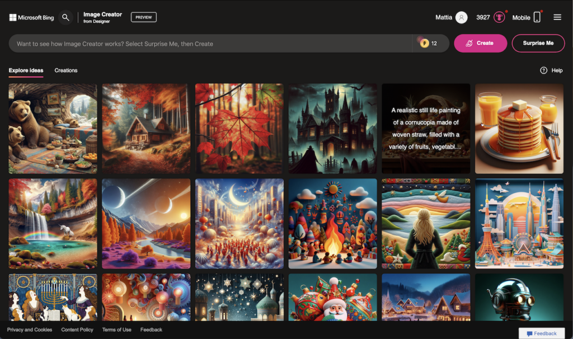573x339 pixels.
Task: Click the Surprise Me button
Action: 538,43
